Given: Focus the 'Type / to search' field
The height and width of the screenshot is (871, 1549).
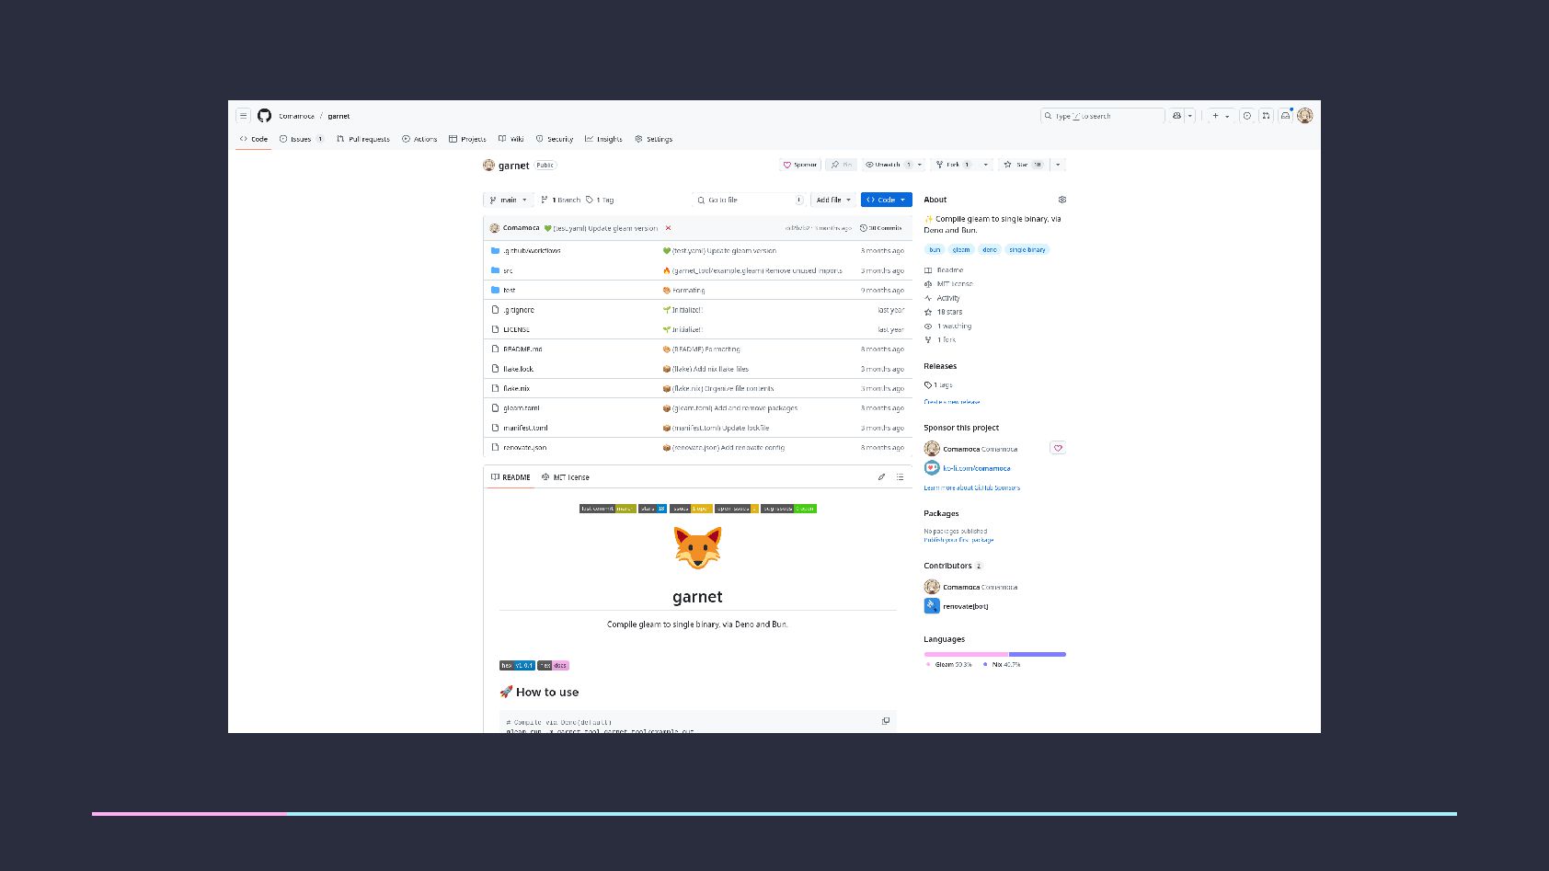Looking at the screenshot, I should [1102, 116].
